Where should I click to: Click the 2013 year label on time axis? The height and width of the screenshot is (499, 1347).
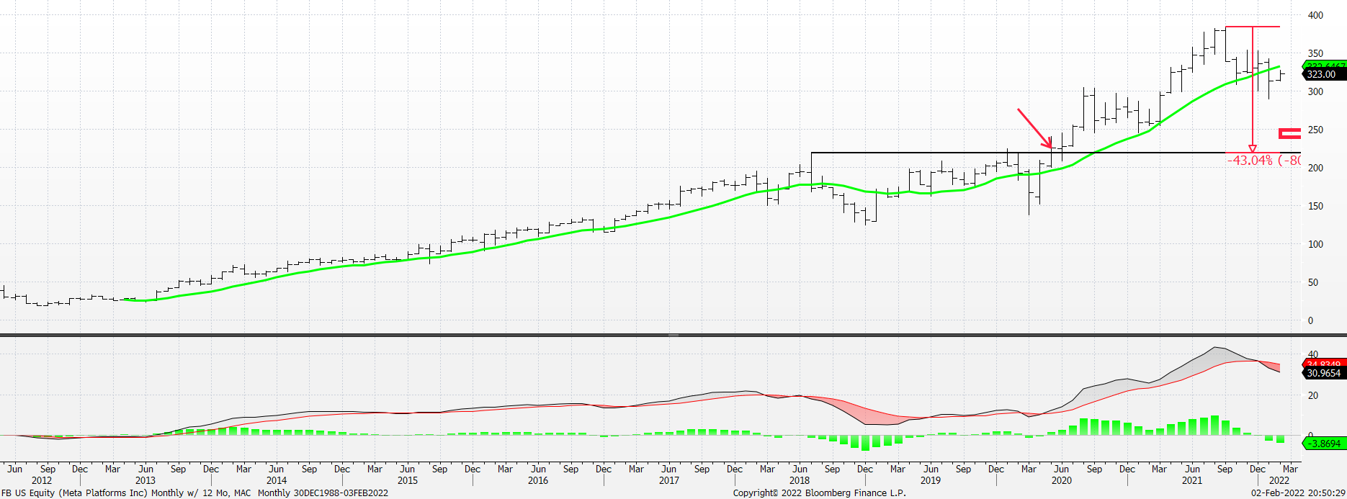[x=146, y=480]
